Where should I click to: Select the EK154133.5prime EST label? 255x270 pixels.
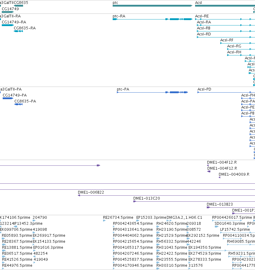coord(49,242)
